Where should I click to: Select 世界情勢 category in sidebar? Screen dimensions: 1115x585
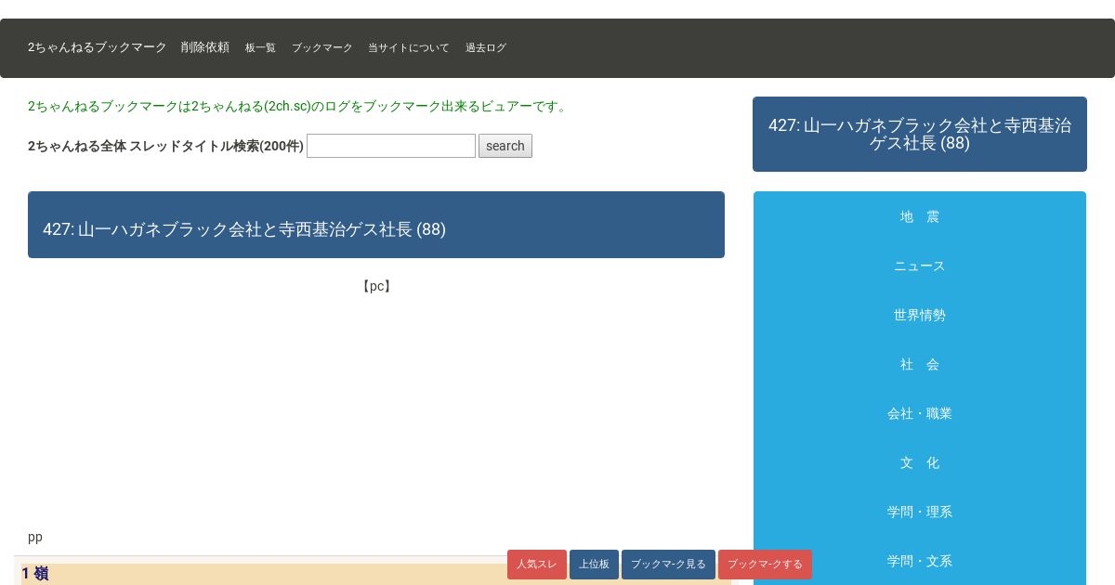[x=920, y=315]
